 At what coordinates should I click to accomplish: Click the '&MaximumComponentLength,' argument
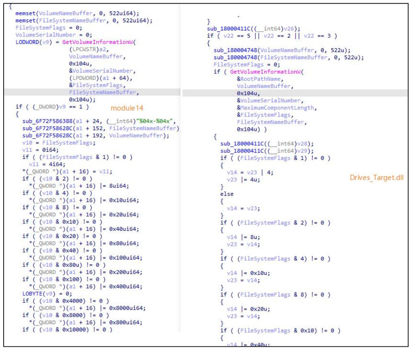pos(277,108)
